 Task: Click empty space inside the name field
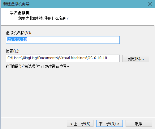click(x=73, y=40)
